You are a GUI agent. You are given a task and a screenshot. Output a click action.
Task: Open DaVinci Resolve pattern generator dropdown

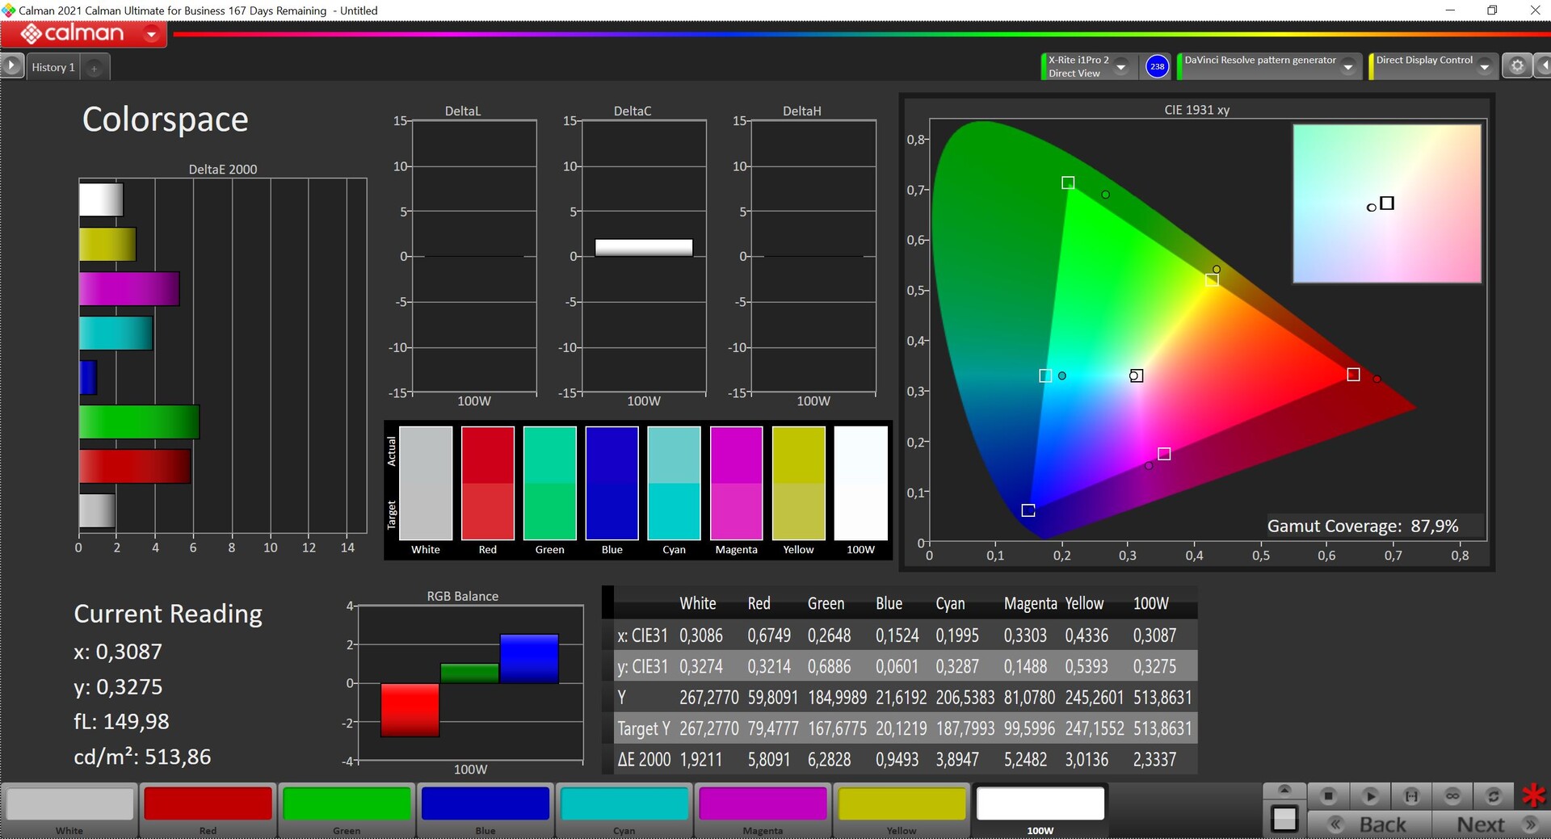(x=1347, y=67)
